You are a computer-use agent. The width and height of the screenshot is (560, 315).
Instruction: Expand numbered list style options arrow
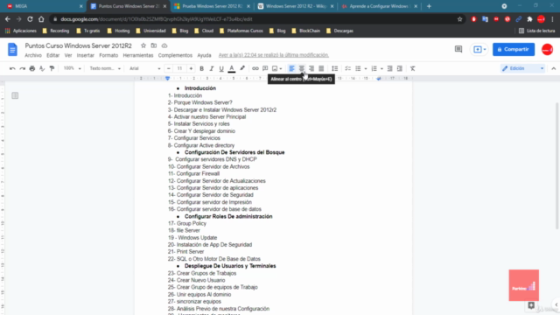[381, 68]
